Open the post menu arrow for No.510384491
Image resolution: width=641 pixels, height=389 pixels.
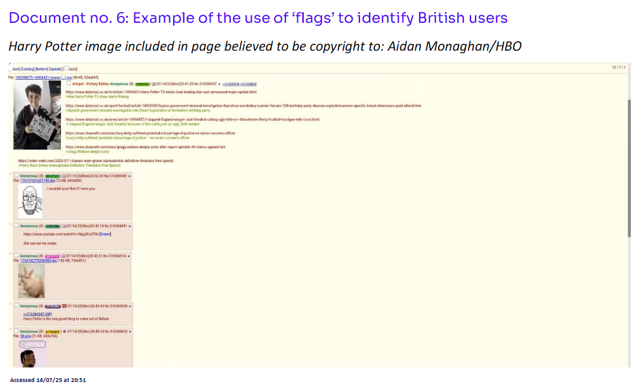tap(130, 226)
